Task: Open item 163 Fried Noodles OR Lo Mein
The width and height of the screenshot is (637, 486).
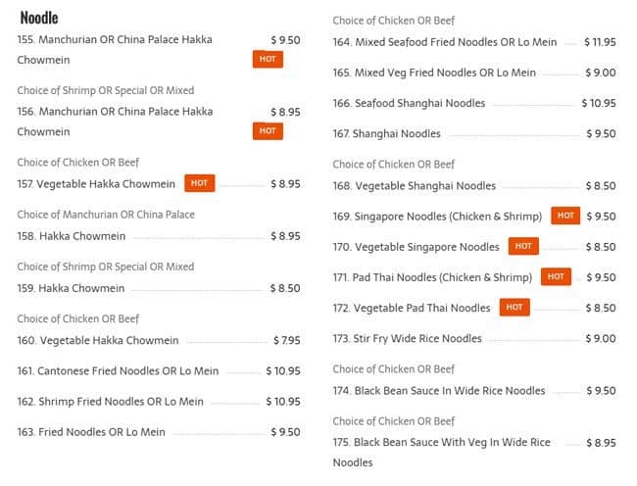Action: 91,432
